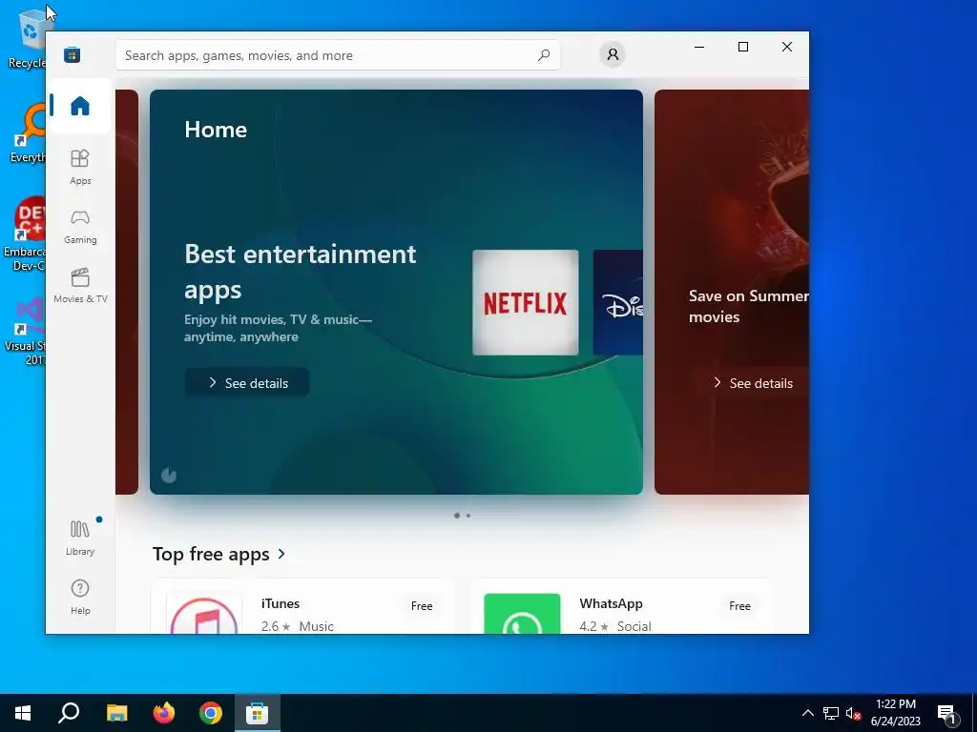
Task: Open taskbar Search
Action: pos(69,713)
